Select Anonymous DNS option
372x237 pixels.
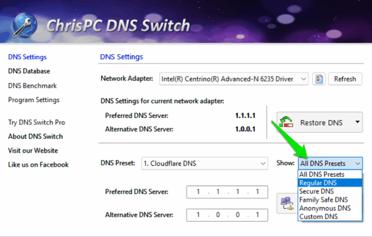pos(330,208)
